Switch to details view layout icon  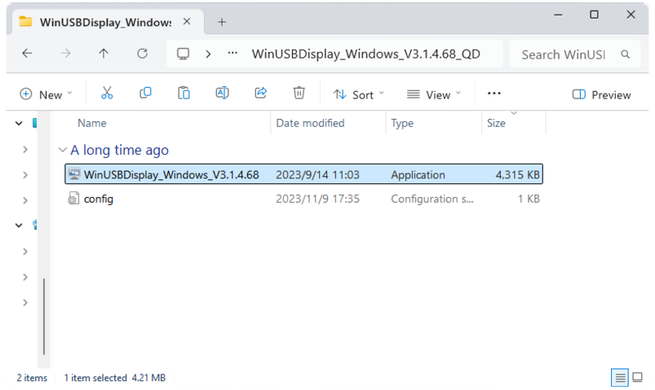(620, 378)
